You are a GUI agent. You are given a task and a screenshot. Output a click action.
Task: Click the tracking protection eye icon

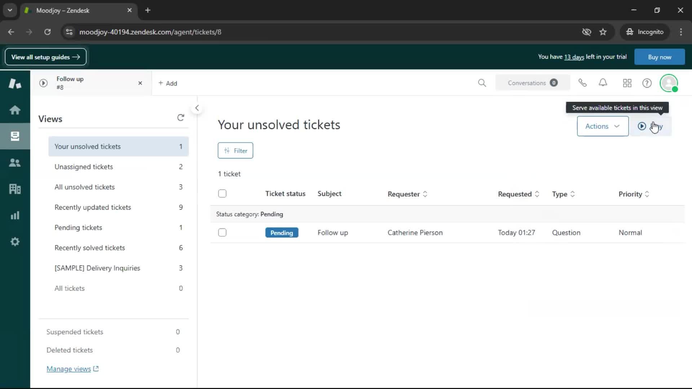[x=586, y=32]
